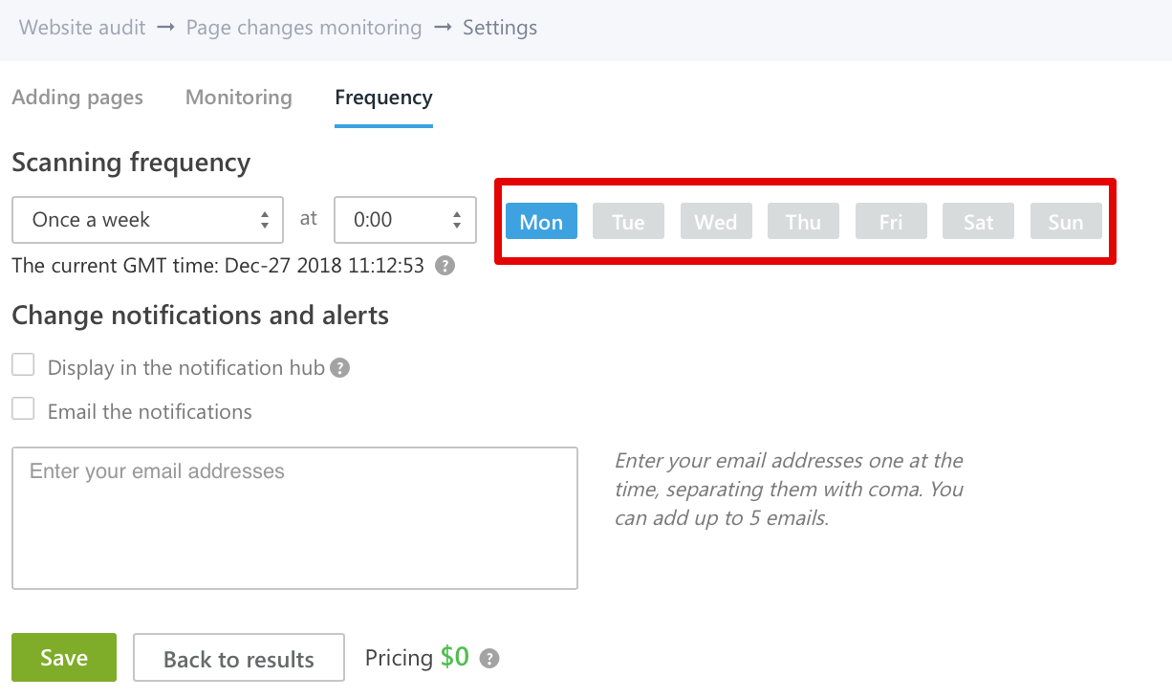Open Page changes monitoring breadcrumb link
The image size is (1172, 698).
pos(303,28)
